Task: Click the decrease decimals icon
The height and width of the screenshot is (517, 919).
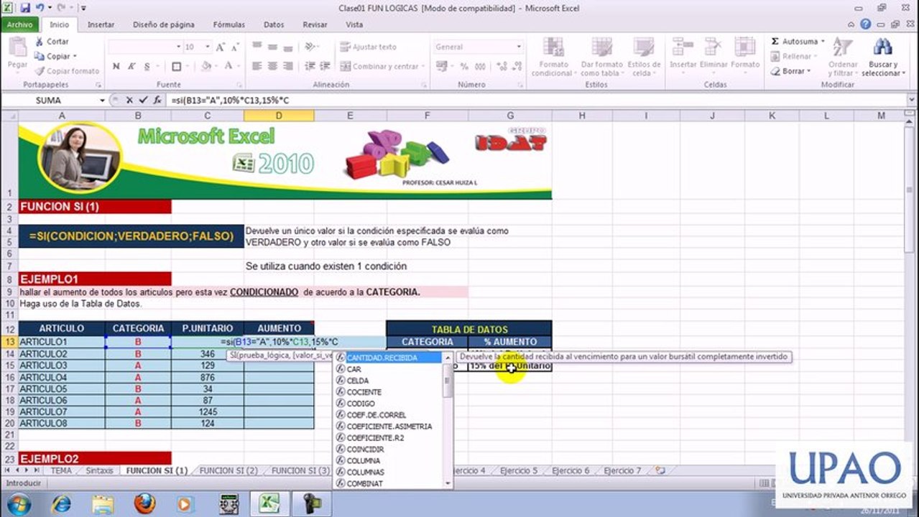Action: (x=517, y=66)
